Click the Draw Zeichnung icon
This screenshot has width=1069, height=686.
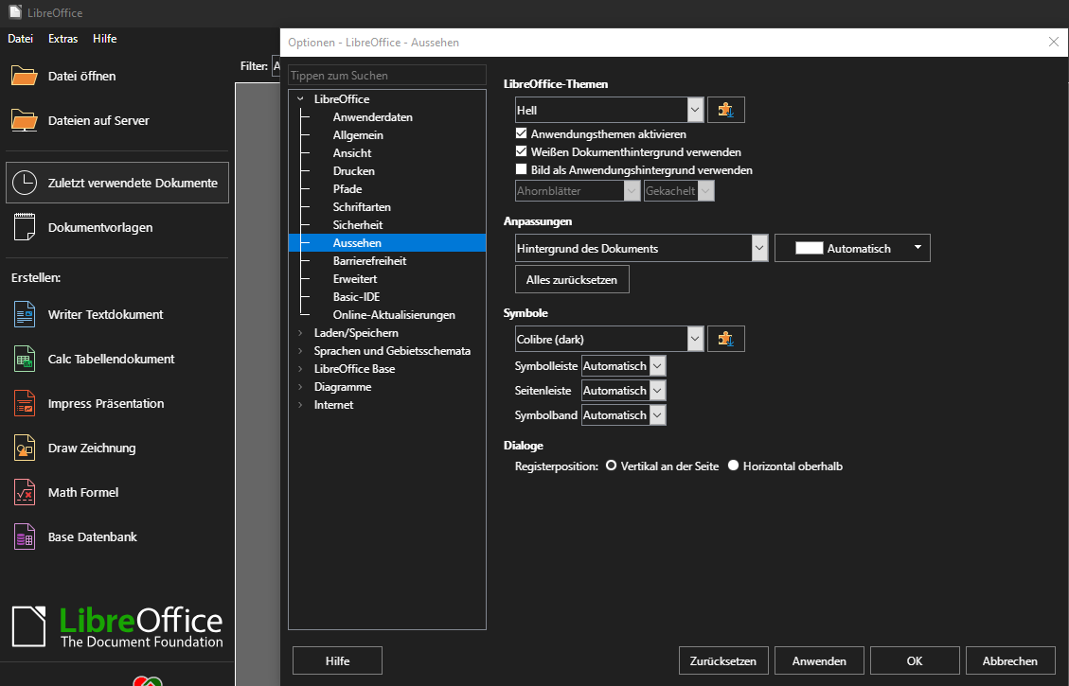(x=25, y=448)
